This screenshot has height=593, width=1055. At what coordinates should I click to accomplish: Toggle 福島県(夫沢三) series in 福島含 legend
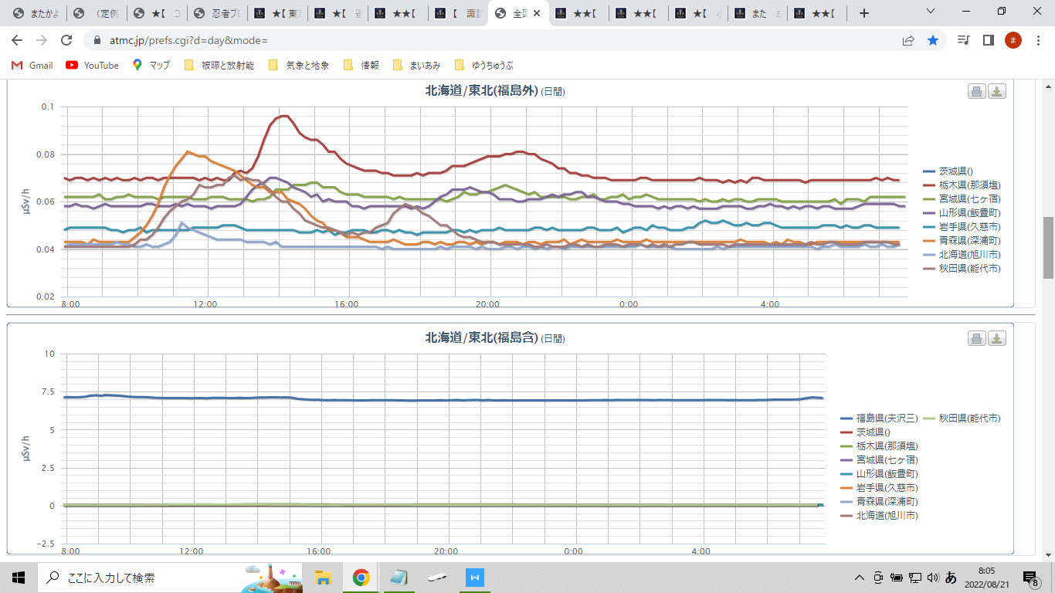879,418
